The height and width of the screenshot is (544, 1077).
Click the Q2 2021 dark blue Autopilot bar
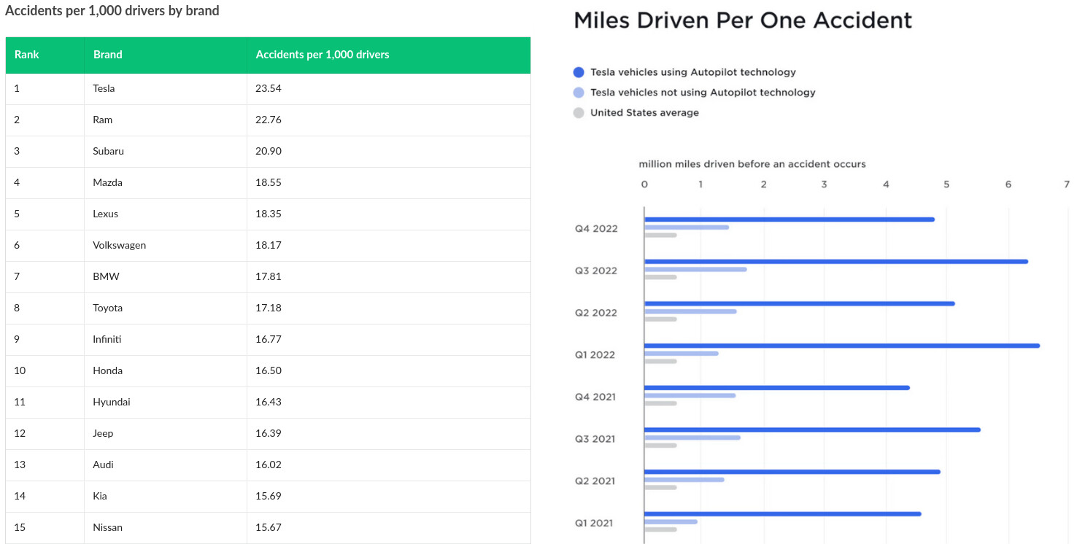click(792, 472)
